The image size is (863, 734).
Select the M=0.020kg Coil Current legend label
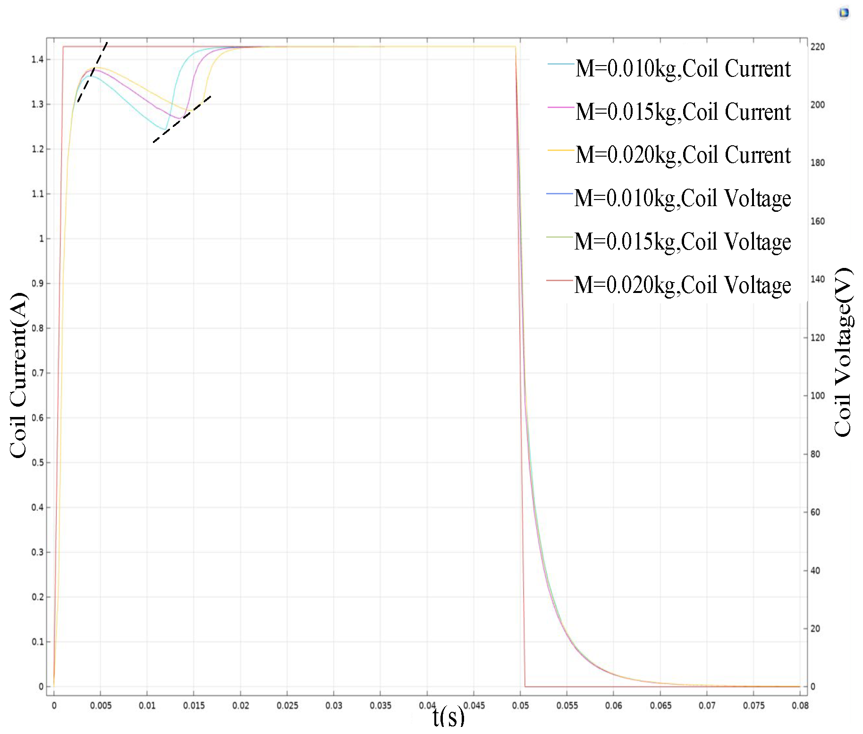click(x=683, y=155)
